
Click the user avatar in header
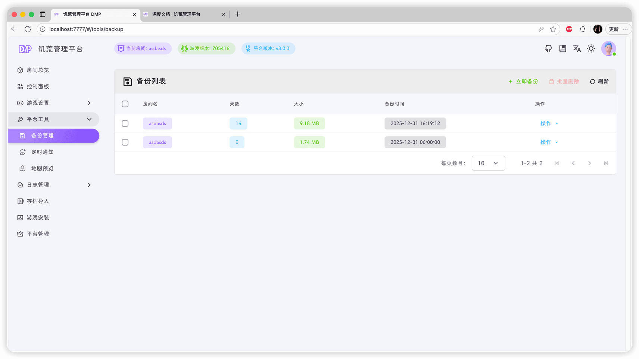tap(608, 48)
